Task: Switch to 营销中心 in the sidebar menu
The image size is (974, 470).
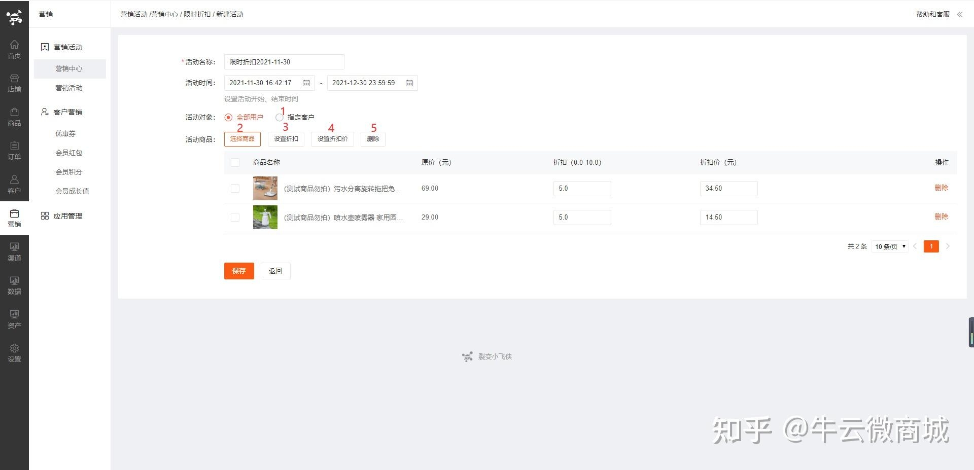Action: click(69, 68)
